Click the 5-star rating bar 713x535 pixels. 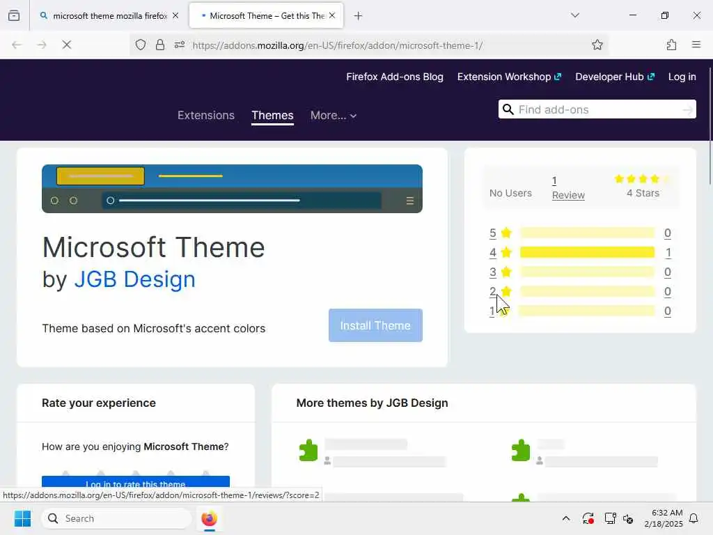587,233
